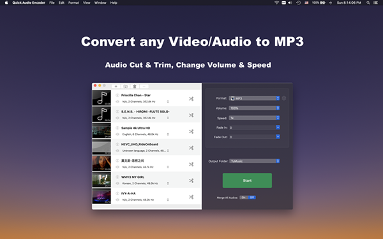Click the Fade Out value field
This screenshot has width=383, height=239.
(x=252, y=137)
